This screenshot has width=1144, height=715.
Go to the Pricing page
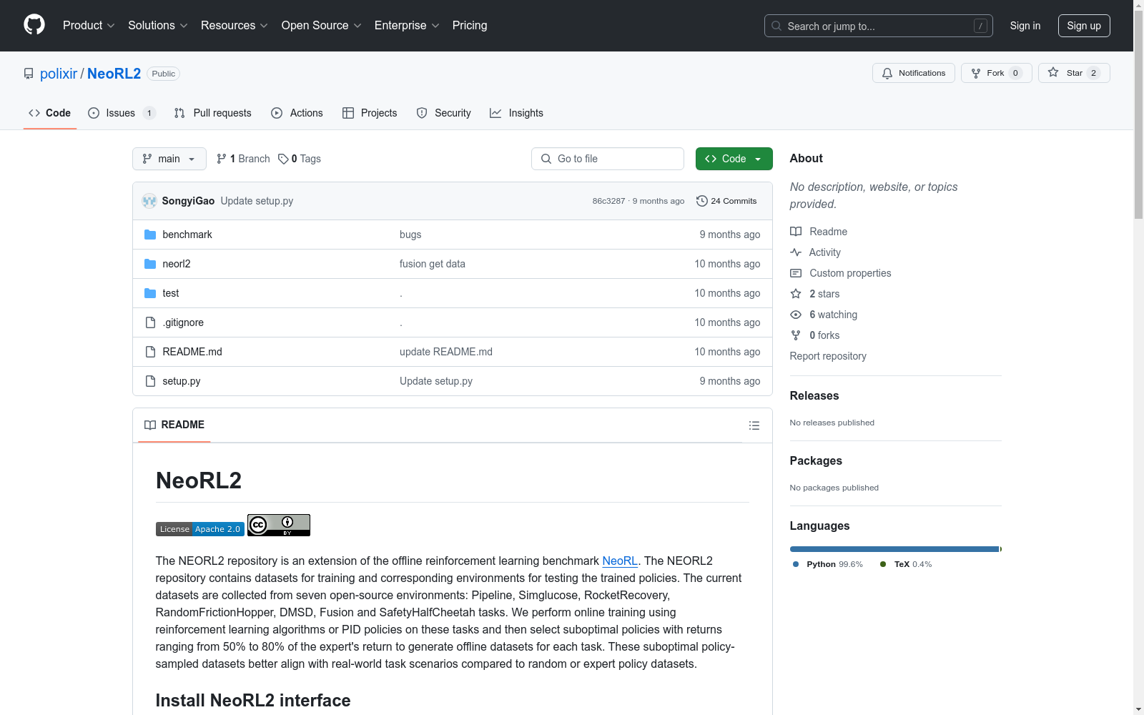(x=470, y=26)
